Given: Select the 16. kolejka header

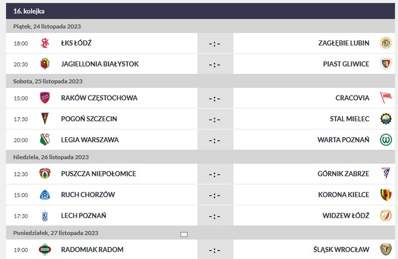Looking at the screenshot, I should coord(30,11).
